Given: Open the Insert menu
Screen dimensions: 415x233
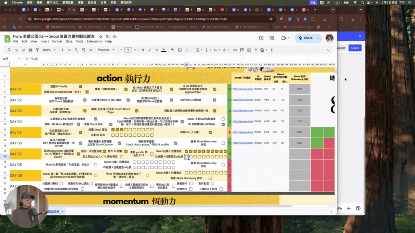Looking at the screenshot, I should [45, 42].
